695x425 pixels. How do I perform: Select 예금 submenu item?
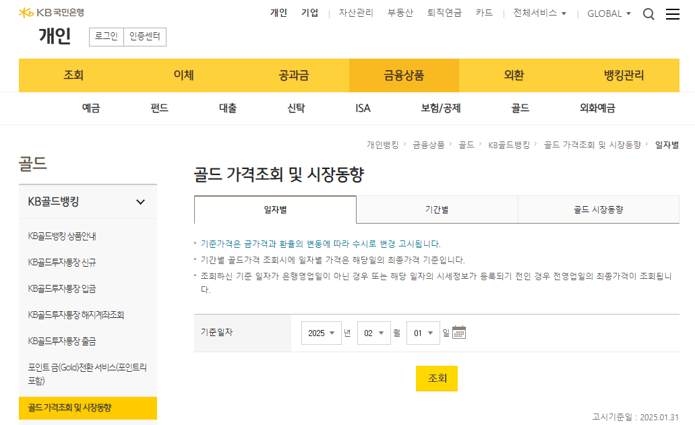91,108
